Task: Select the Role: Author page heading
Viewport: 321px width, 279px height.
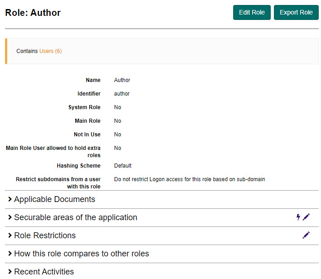Action: pos(33,13)
